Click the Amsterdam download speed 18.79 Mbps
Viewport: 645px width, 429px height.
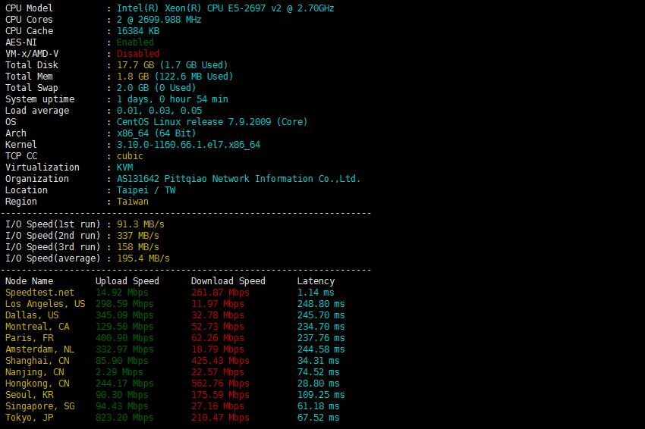(x=218, y=349)
